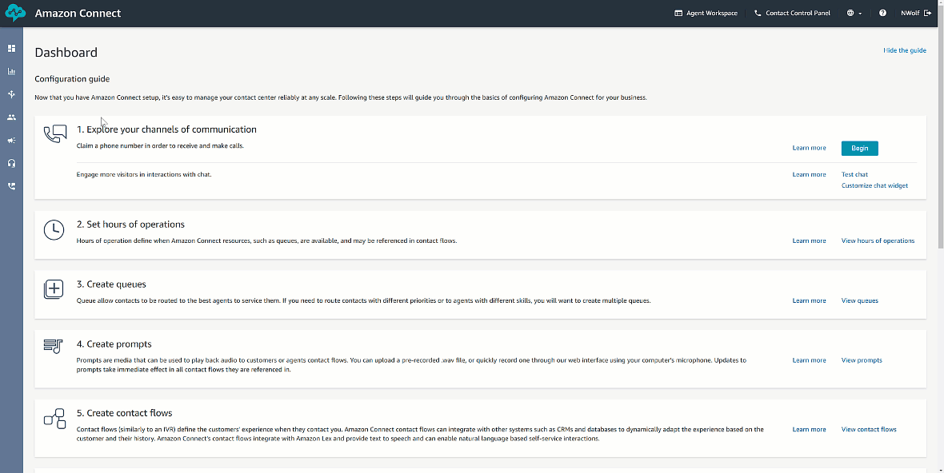Open the Campaigns megaphone sidebar icon
This screenshot has height=473, width=944.
pos(11,140)
